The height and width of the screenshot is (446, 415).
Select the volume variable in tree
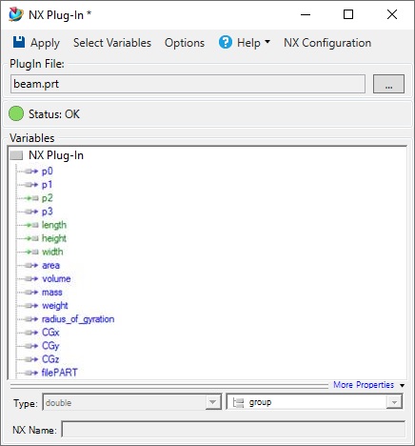point(56,278)
